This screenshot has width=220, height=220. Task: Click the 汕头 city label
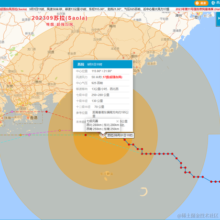point(137,70)
